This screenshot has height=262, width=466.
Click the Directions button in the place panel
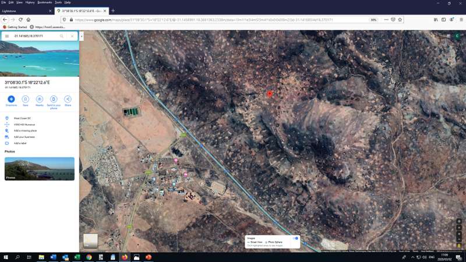pyautogui.click(x=11, y=99)
